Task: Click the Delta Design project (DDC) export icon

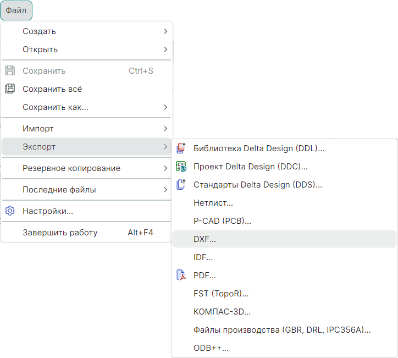Action: point(181,166)
